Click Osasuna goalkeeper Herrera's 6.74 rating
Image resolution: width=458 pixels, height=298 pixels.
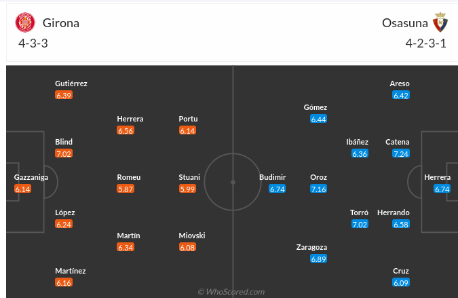click(x=442, y=189)
